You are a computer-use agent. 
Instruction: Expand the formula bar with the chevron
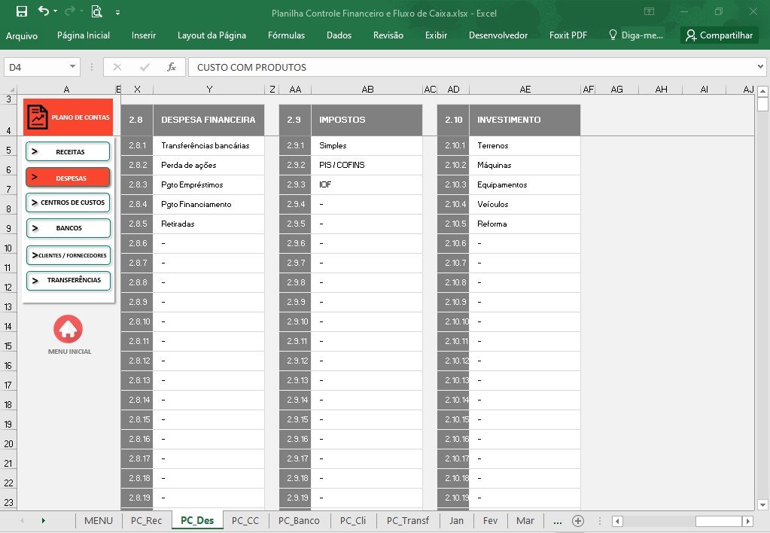click(x=761, y=67)
